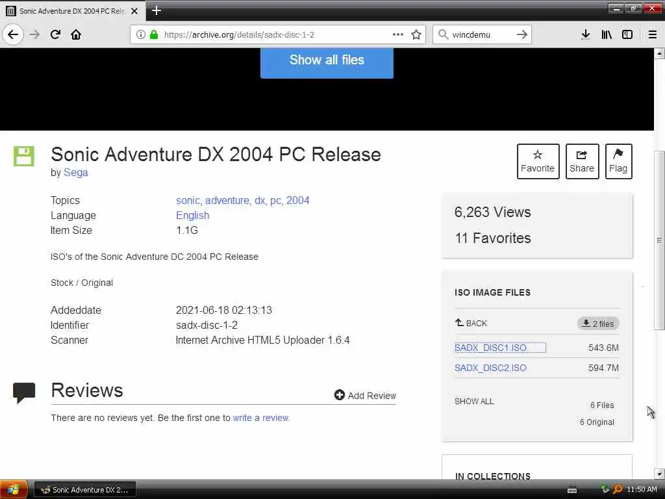Click the search magnifier icon in search box
The height and width of the screenshot is (499, 665).
click(443, 34)
